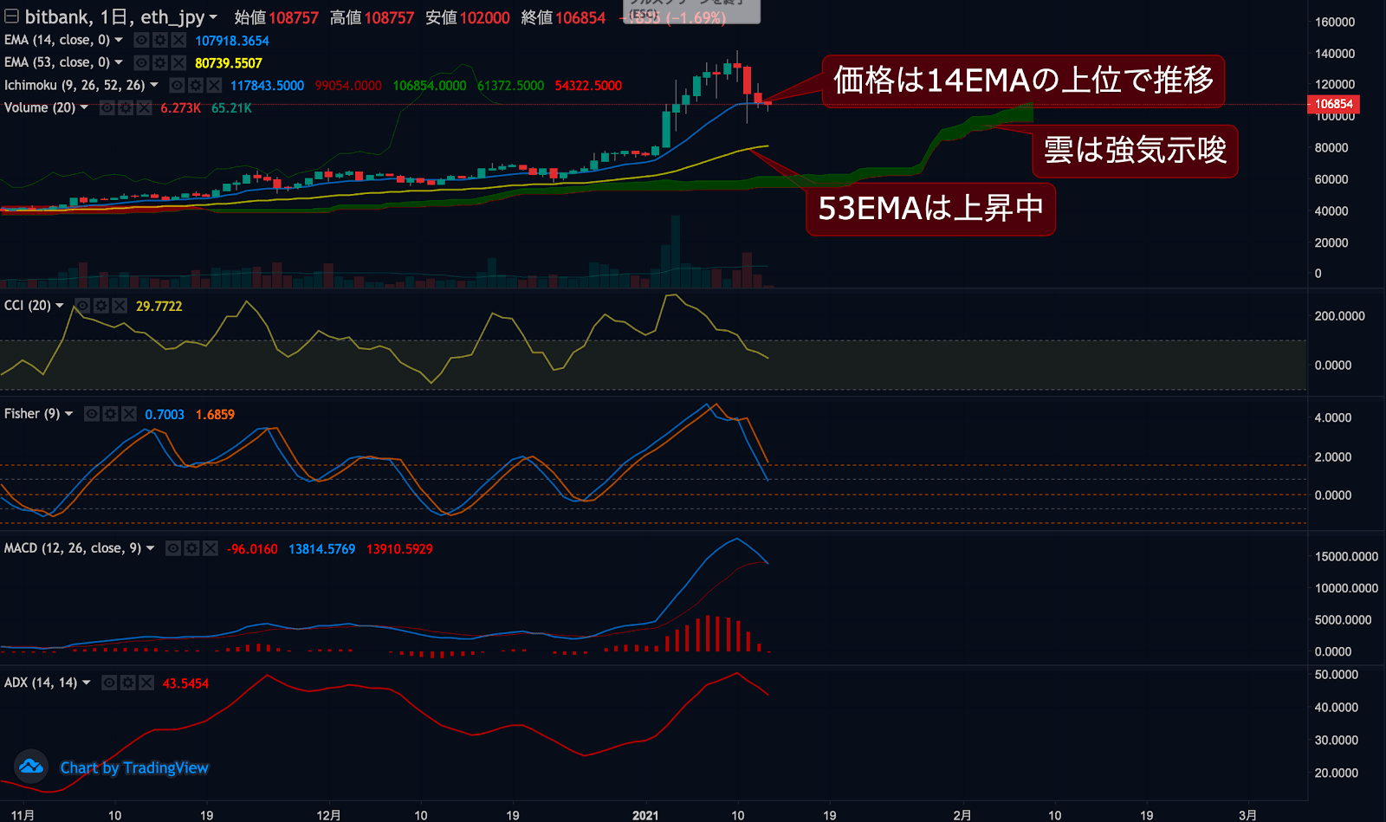Open dropdown arrow next to Fisher (9)

(x=69, y=414)
